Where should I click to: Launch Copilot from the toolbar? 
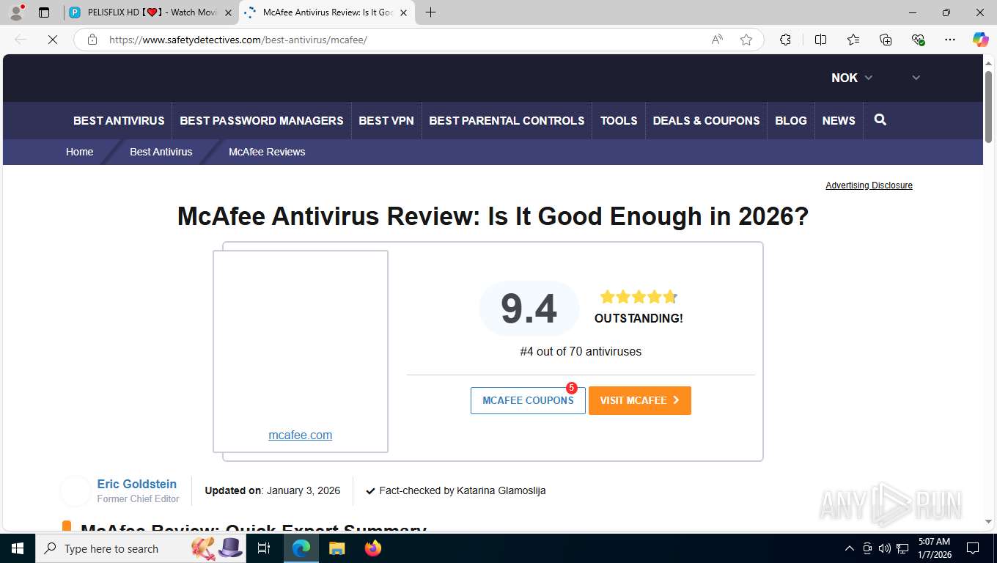click(980, 40)
